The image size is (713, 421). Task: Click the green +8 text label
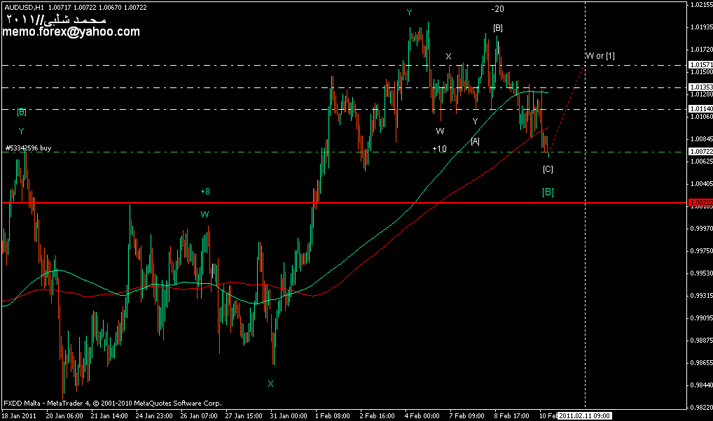[x=205, y=191]
